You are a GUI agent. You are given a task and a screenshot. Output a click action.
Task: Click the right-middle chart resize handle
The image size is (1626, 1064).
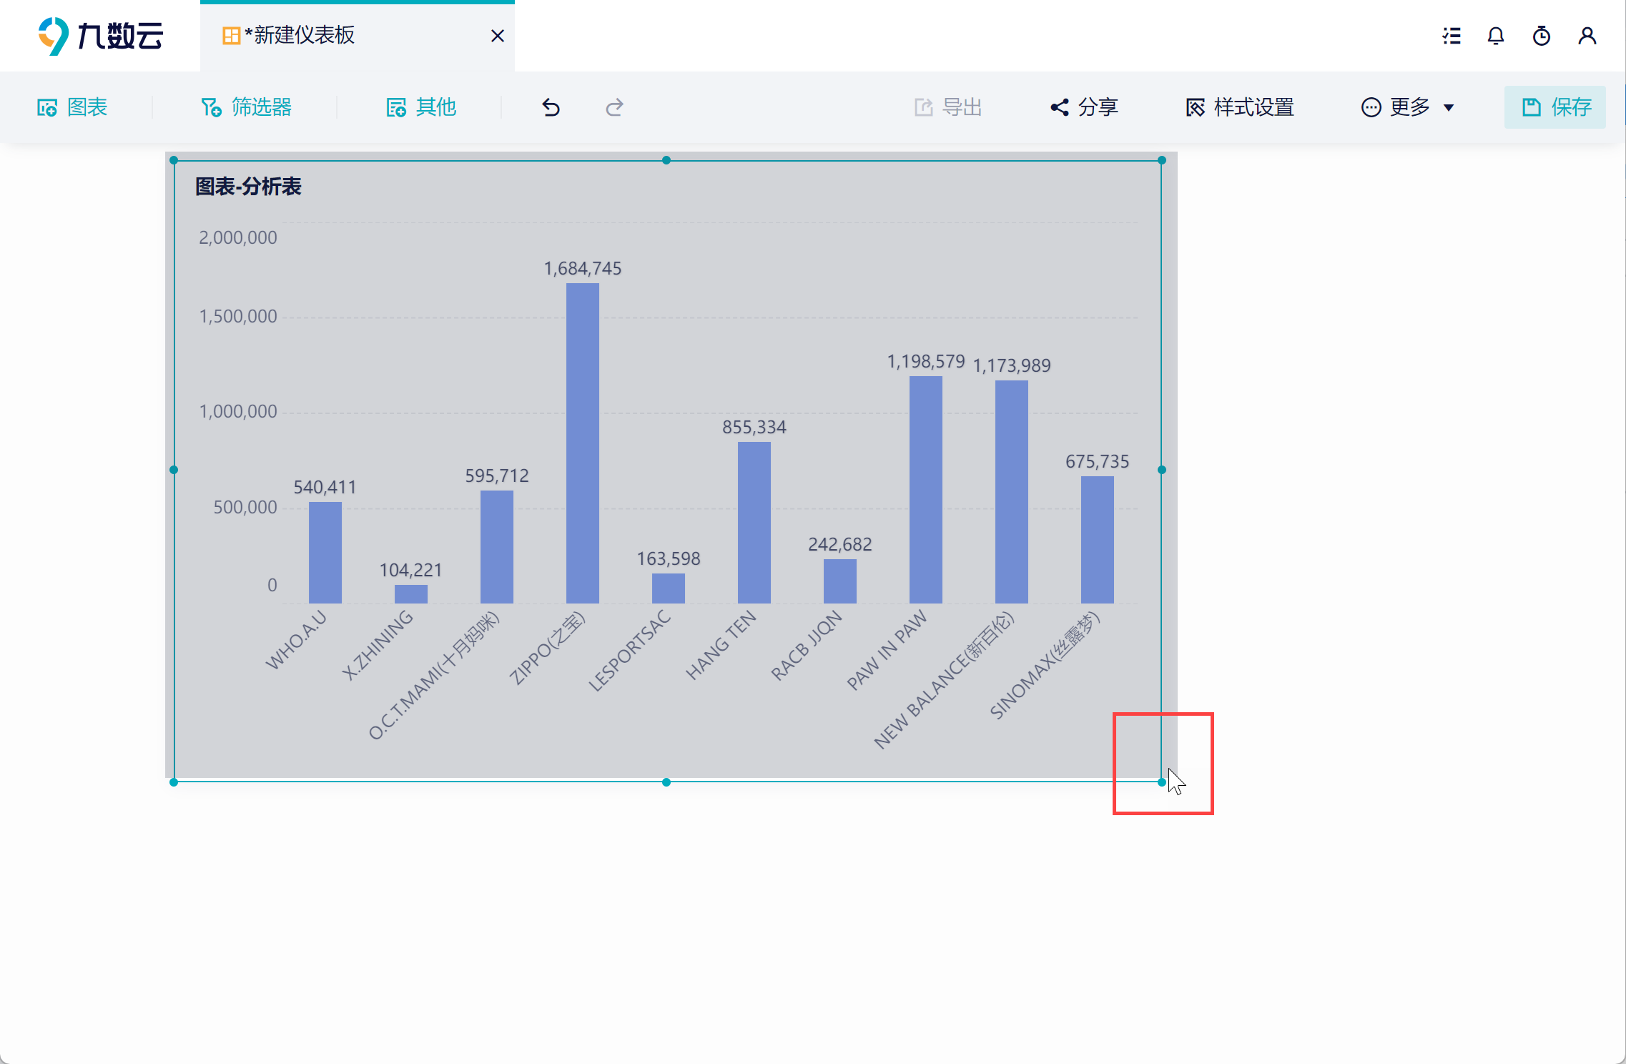click(x=1162, y=470)
